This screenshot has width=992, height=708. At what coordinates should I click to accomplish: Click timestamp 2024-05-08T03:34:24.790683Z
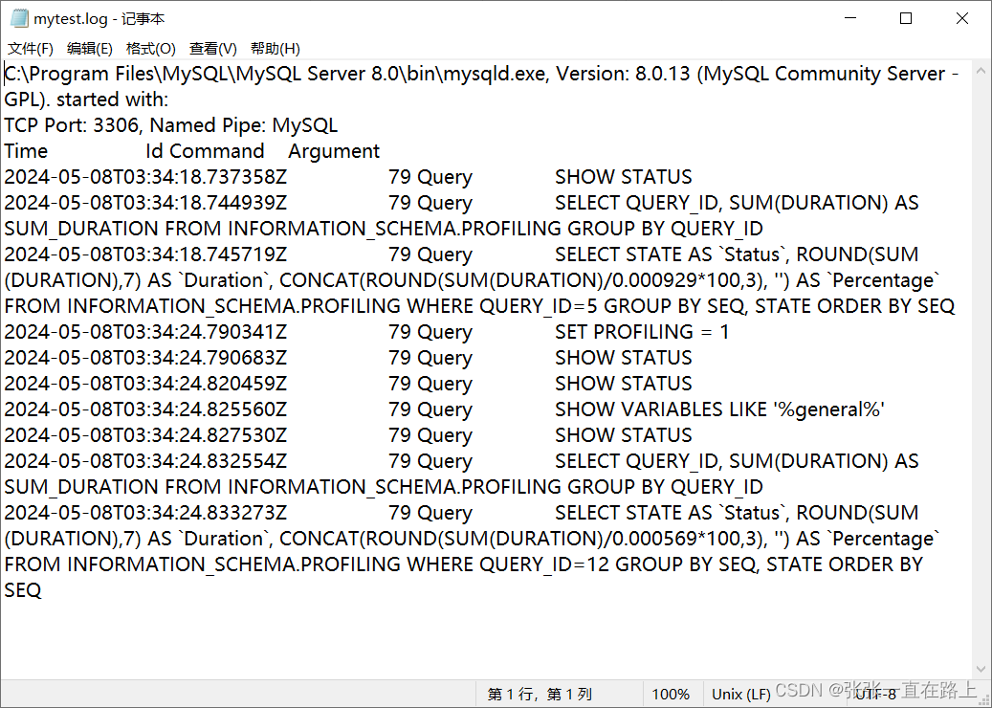145,358
